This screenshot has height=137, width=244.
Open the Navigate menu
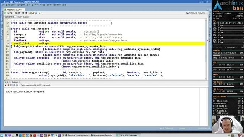(21, 5)
